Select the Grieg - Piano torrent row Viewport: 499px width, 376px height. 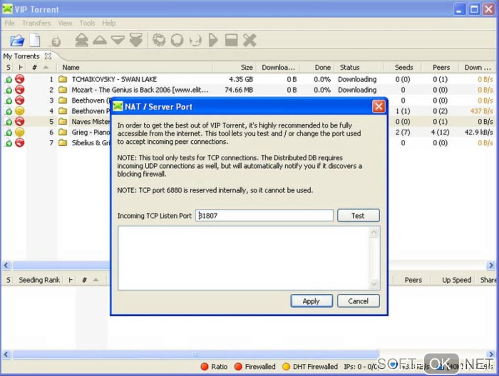click(x=91, y=132)
